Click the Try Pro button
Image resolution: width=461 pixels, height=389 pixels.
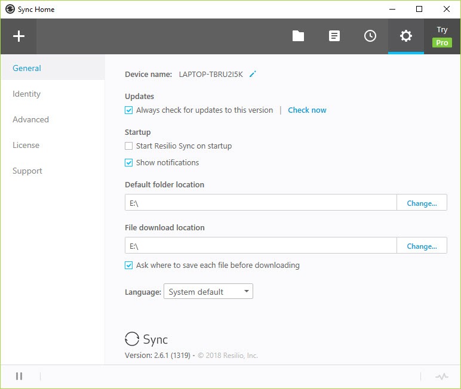[442, 36]
